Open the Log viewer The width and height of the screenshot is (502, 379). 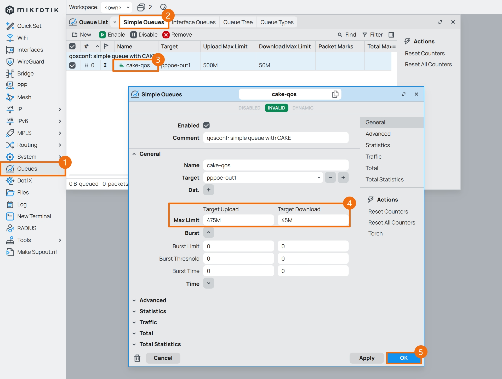pyautogui.click(x=22, y=204)
